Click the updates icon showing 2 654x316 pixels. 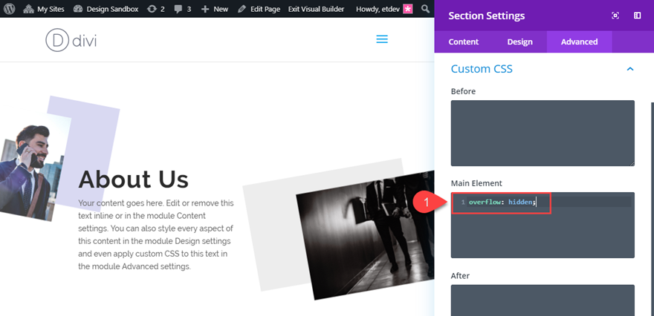(x=155, y=9)
